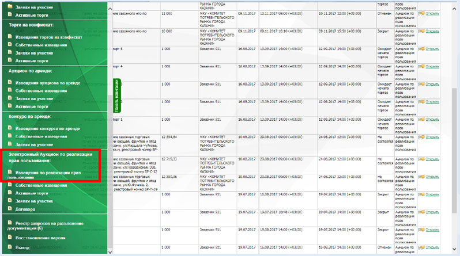Click the торг 5 table row name
The height and width of the screenshot is (256, 460).
(x=117, y=49)
